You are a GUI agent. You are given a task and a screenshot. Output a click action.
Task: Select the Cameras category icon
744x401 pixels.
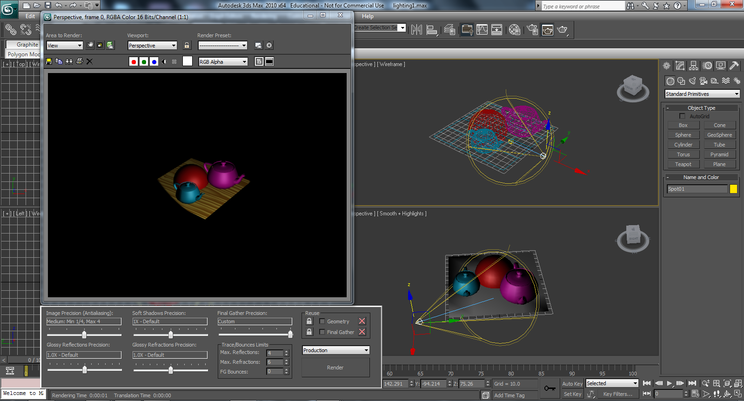point(704,81)
